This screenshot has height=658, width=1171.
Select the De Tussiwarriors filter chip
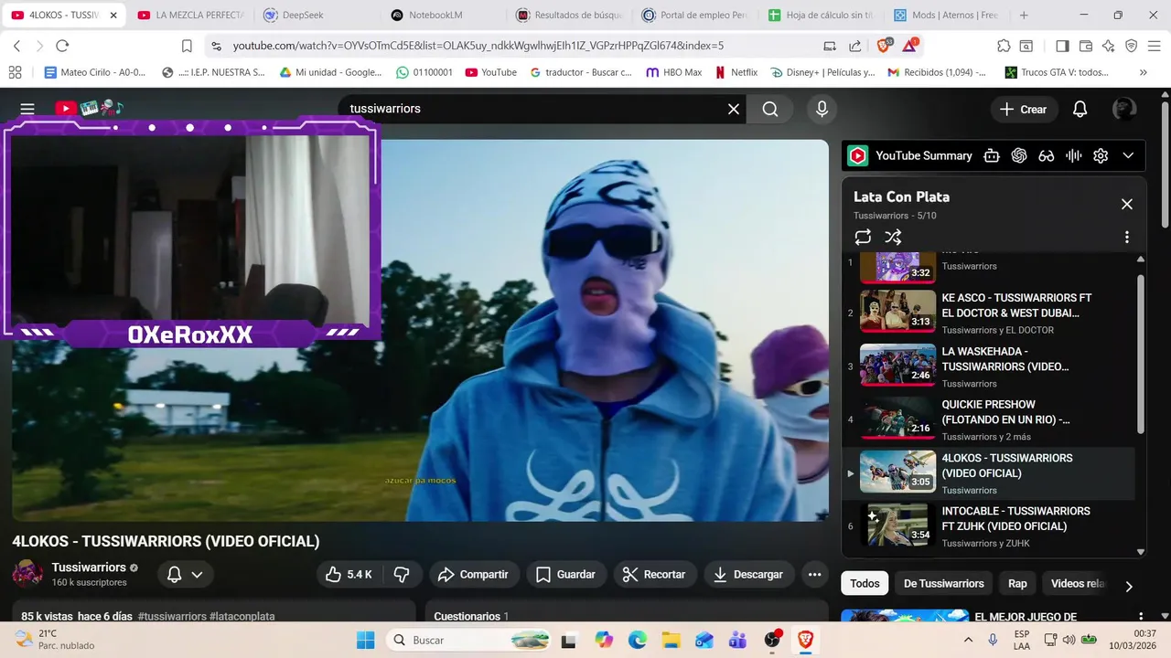[944, 583]
